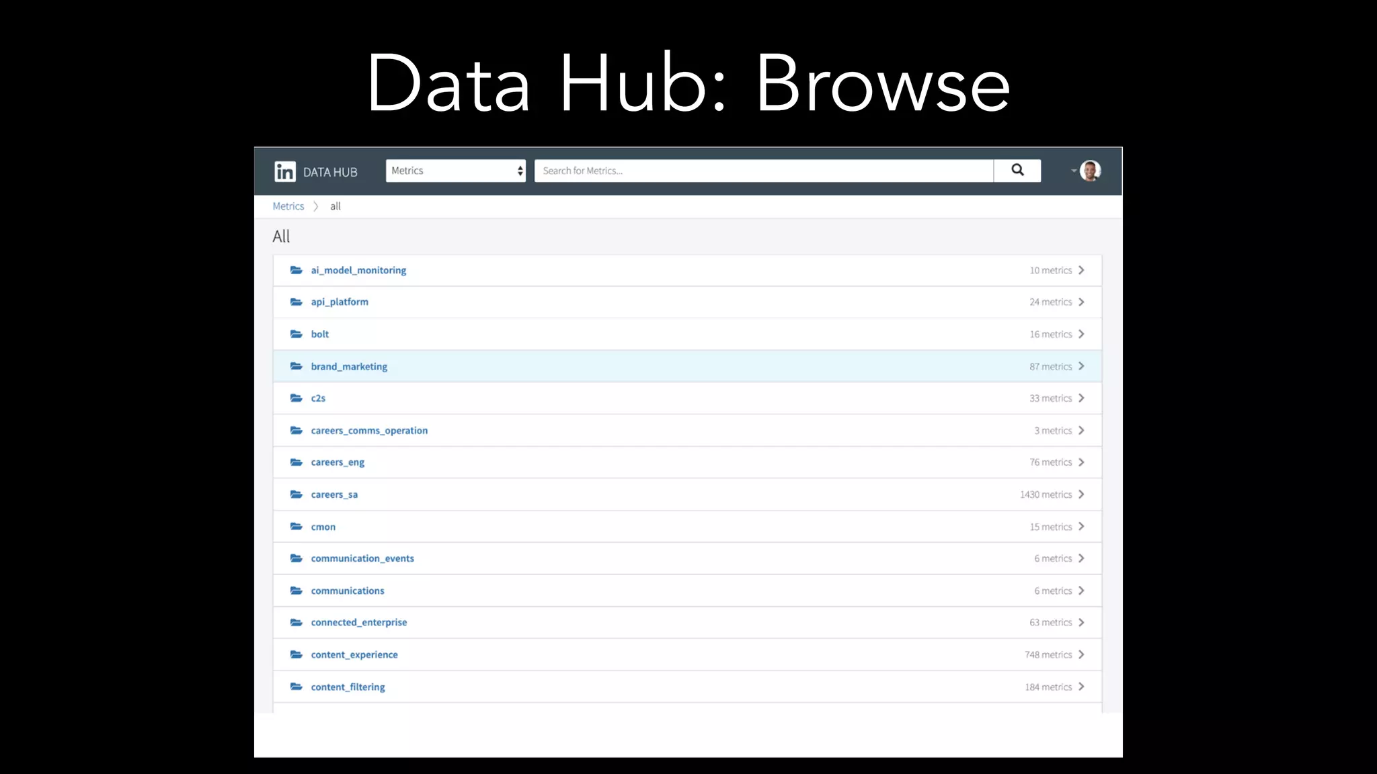This screenshot has width=1377, height=774.
Task: Click the 'all' breadcrumb item
Action: click(336, 206)
